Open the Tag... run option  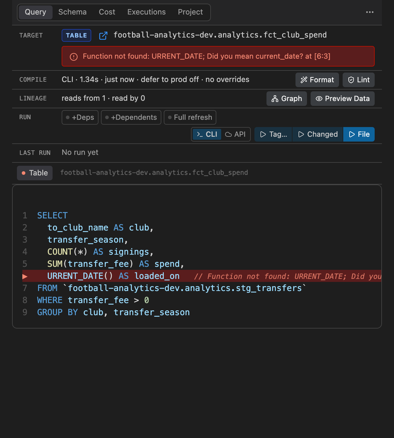coord(273,134)
